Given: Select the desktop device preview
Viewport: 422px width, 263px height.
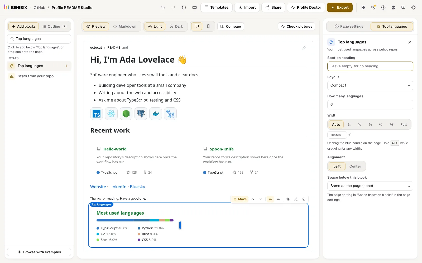Looking at the screenshot, I should [x=197, y=26].
